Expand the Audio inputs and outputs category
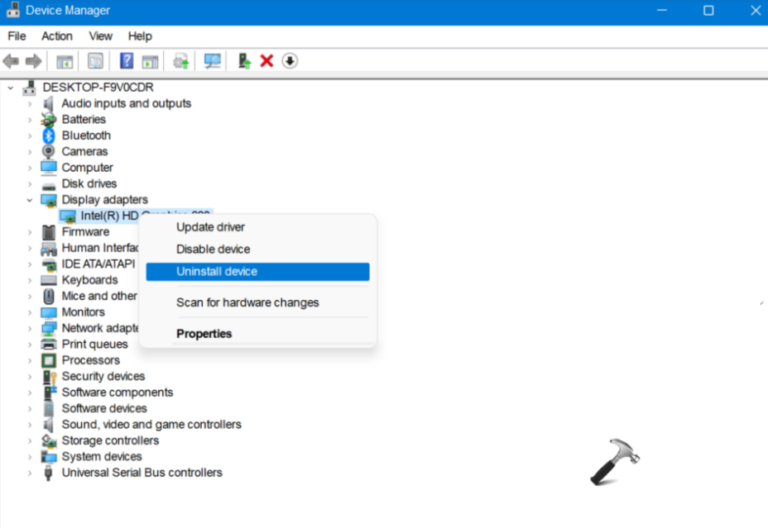 pyautogui.click(x=30, y=103)
